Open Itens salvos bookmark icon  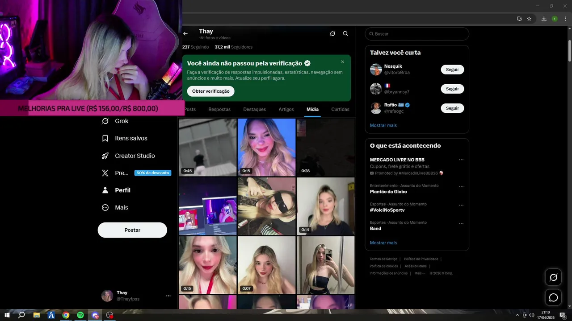[x=105, y=138]
